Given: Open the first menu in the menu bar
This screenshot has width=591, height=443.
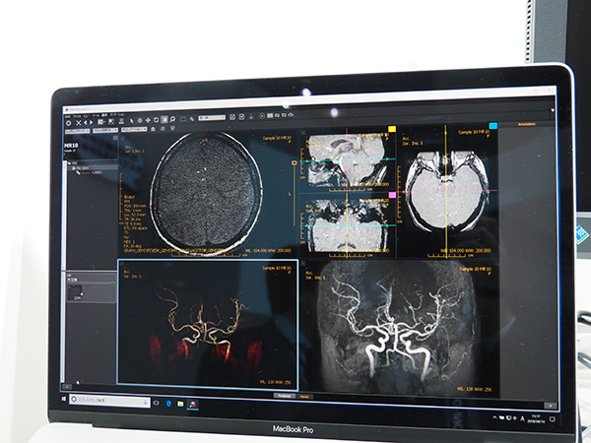Looking at the screenshot, I should [68, 114].
